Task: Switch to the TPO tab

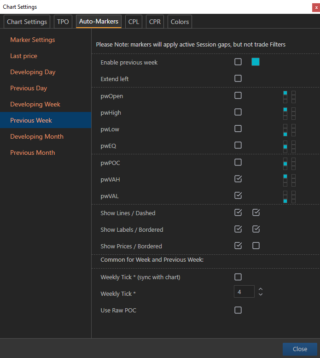Action: coord(63,22)
